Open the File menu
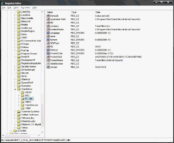 click(3, 8)
